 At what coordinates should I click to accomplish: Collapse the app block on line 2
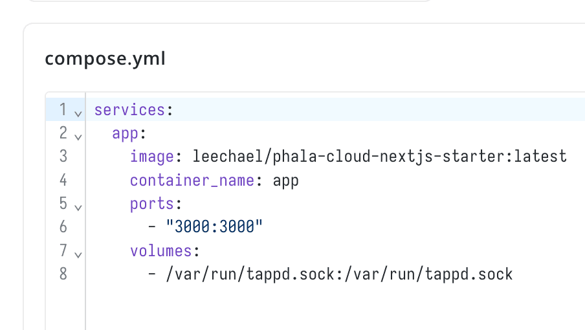click(x=78, y=137)
